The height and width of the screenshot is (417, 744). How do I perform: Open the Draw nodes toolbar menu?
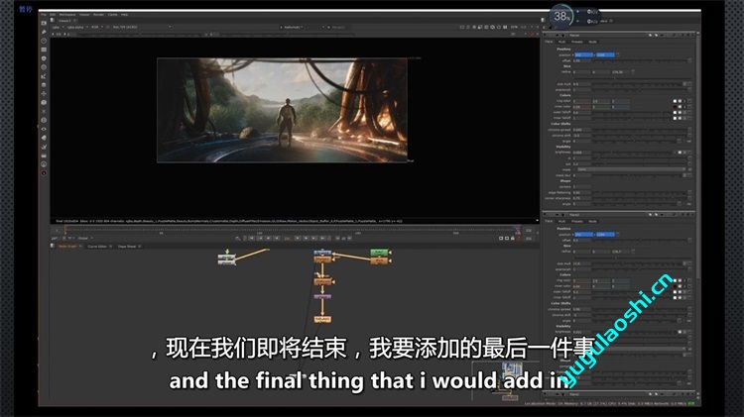(x=44, y=32)
